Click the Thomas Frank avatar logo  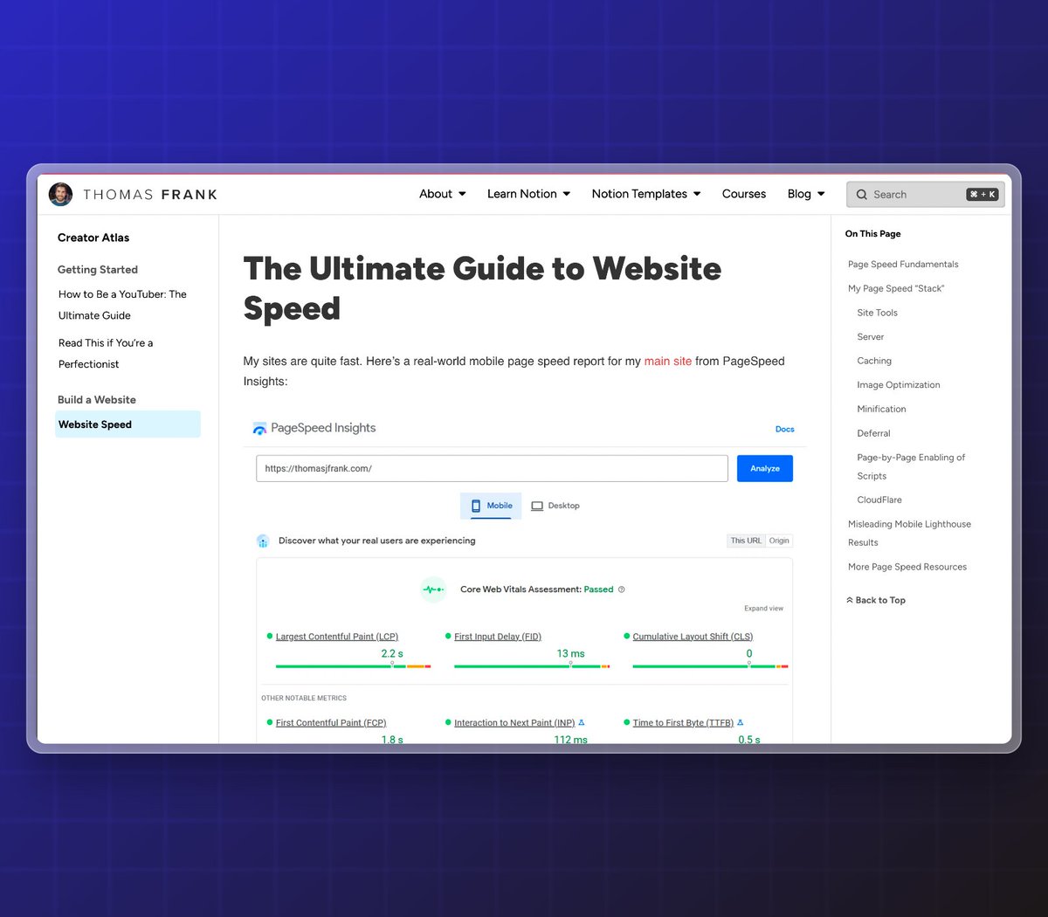[60, 194]
